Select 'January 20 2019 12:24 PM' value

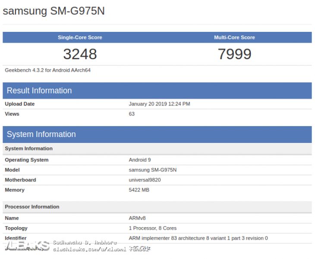[159, 104]
